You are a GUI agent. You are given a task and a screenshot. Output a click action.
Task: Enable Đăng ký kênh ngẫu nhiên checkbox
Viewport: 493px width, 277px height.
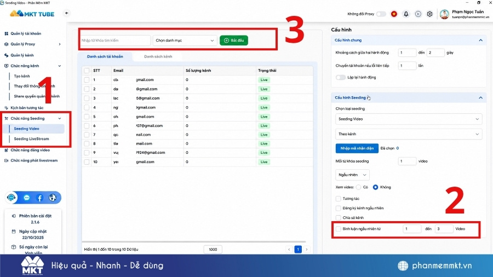[x=339, y=208]
